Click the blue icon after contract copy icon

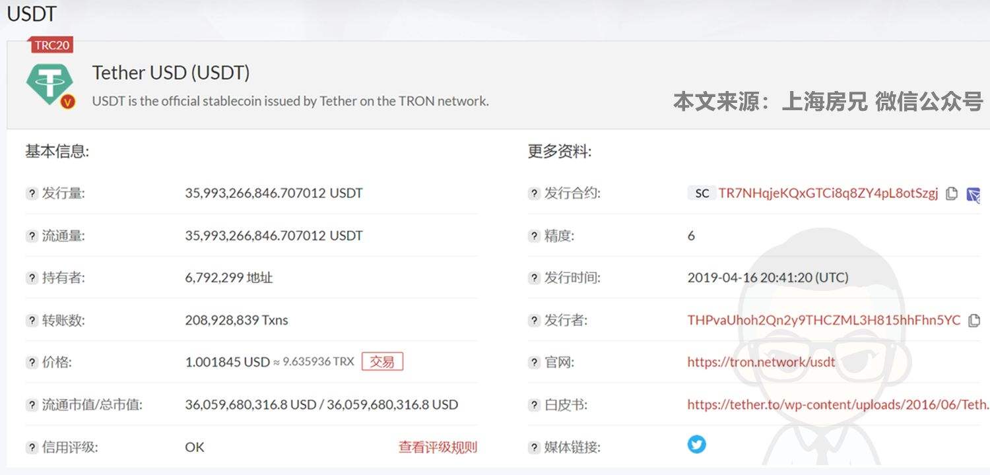[973, 194]
